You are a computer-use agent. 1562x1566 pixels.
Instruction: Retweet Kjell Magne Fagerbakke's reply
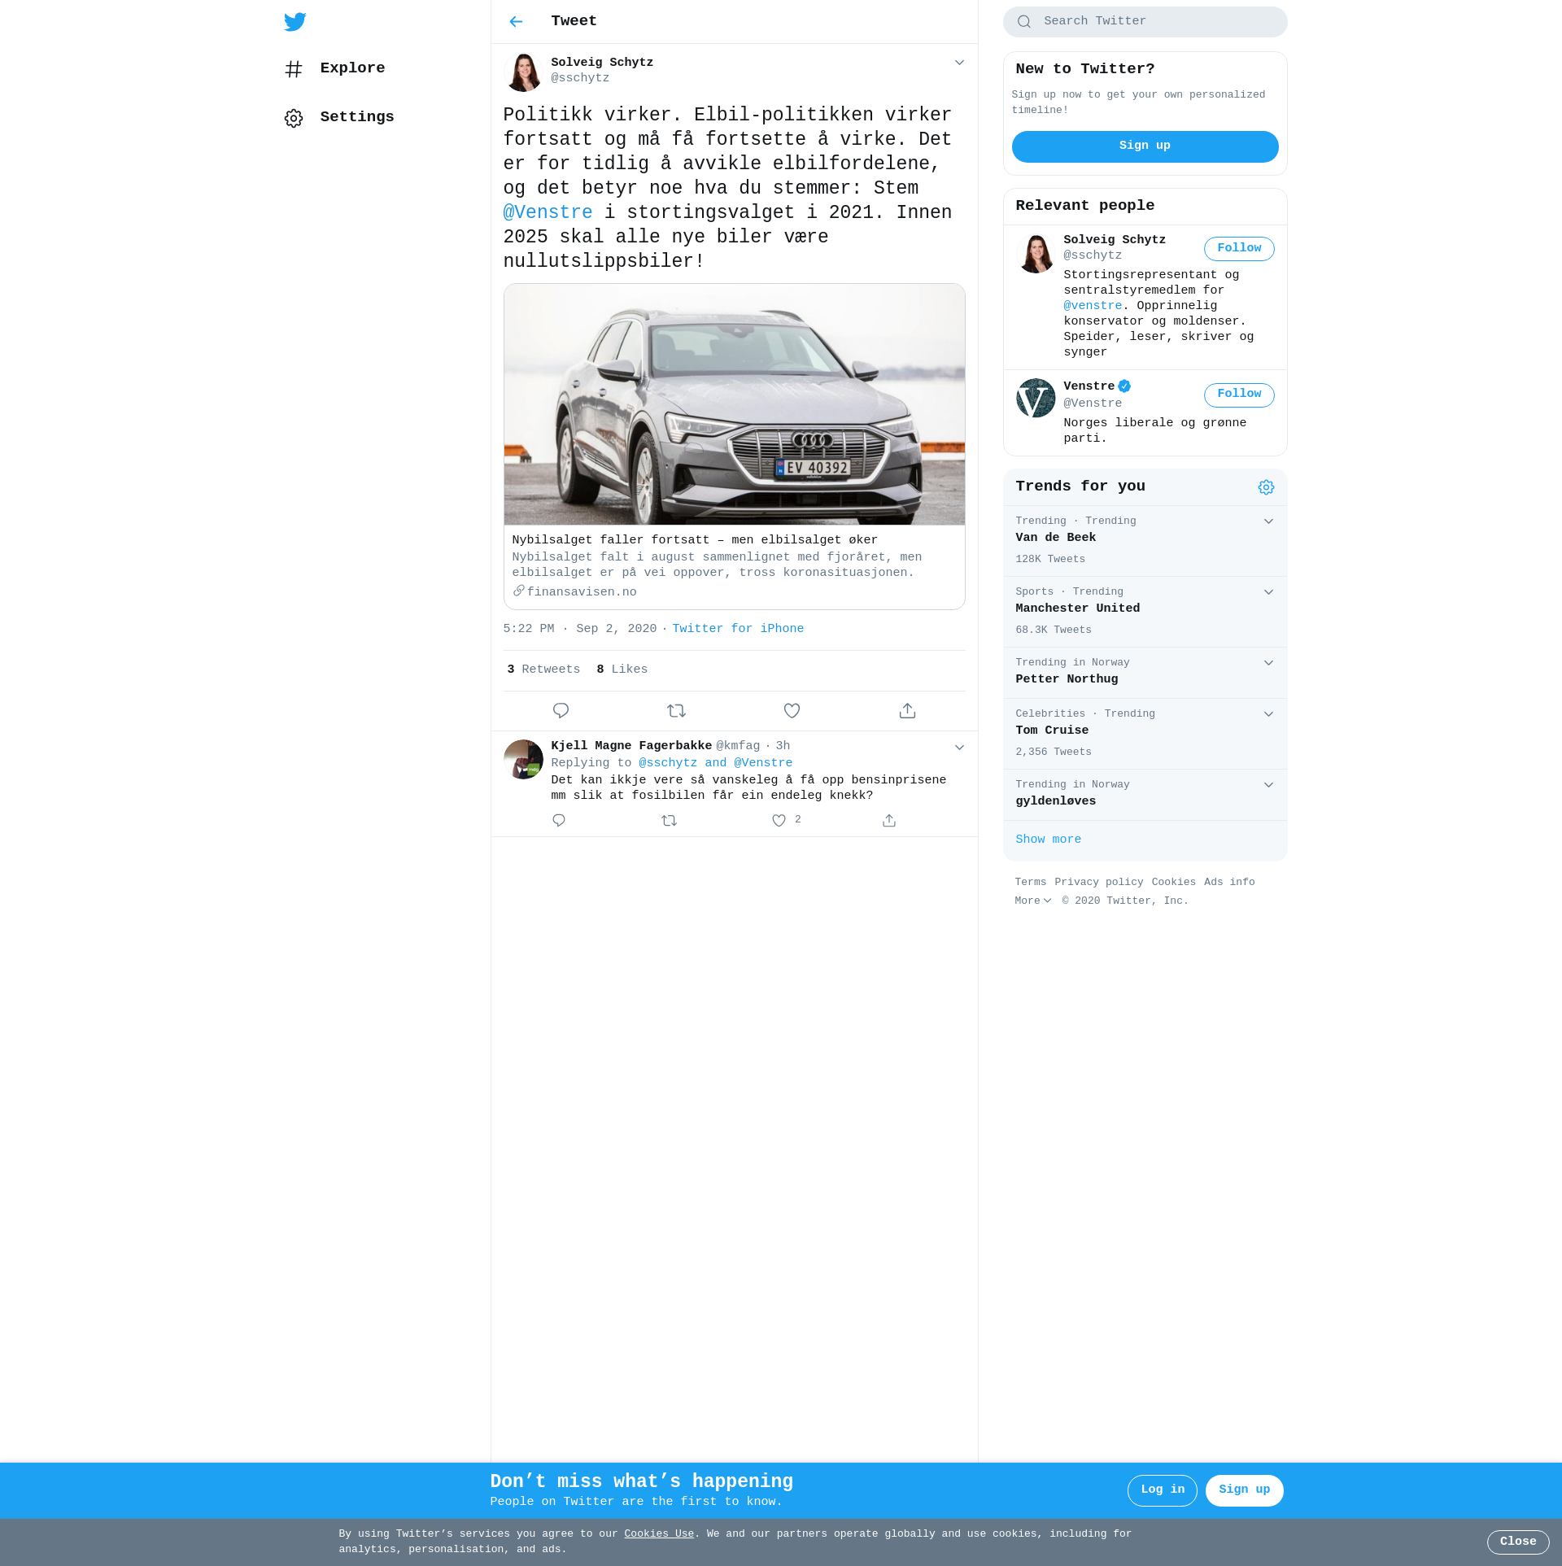point(669,821)
